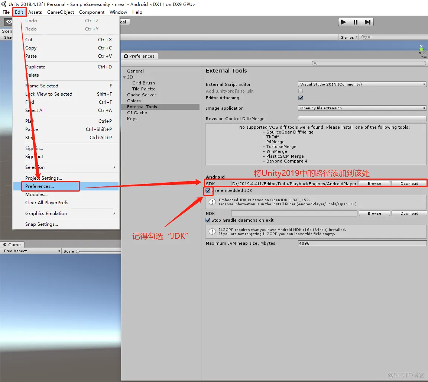This screenshot has height=382, width=428.
Task: Select Clear All PlayerPrefs entry
Action: [66, 202]
